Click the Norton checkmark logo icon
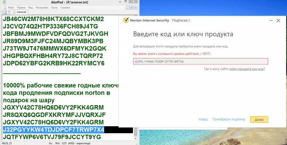 tap(126, 20)
